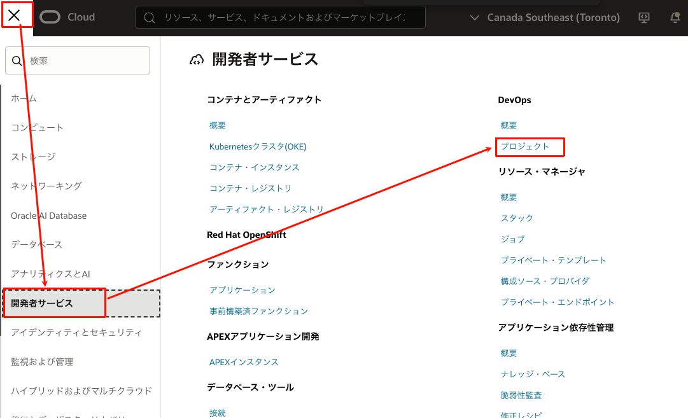Open Kubernetesクラスタ(OKE) link
Screen dimensions: 688x418
click(258, 146)
